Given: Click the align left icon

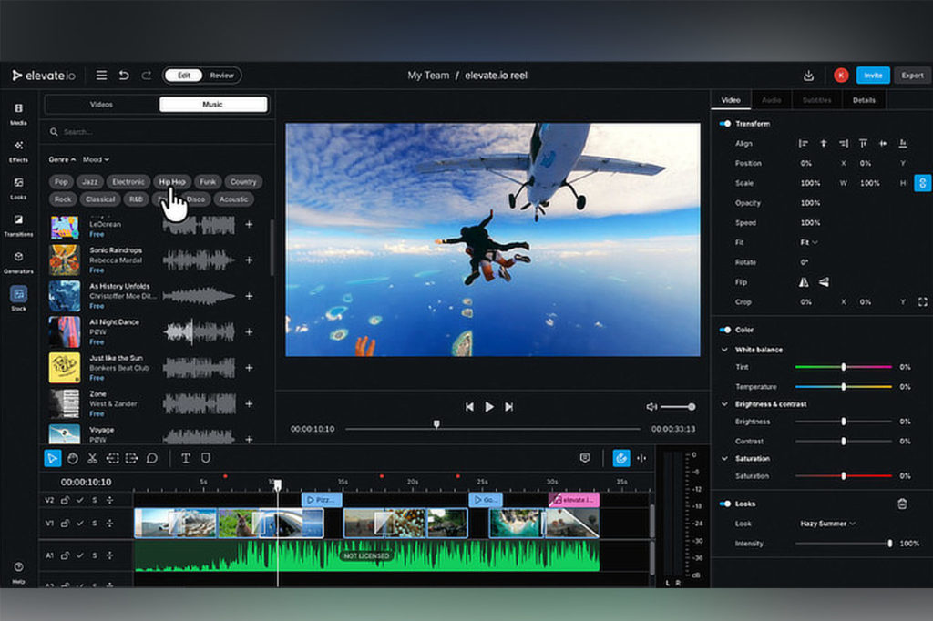Looking at the screenshot, I should [804, 143].
